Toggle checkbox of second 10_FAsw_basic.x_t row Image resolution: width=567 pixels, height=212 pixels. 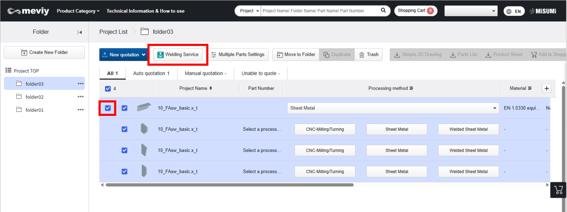[x=124, y=129]
